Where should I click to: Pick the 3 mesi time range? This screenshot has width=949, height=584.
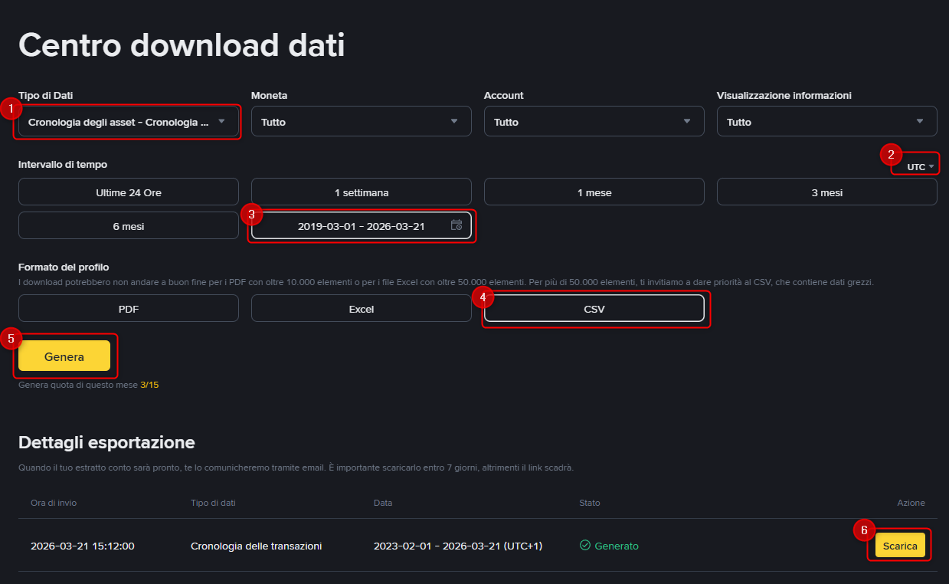[x=826, y=192]
